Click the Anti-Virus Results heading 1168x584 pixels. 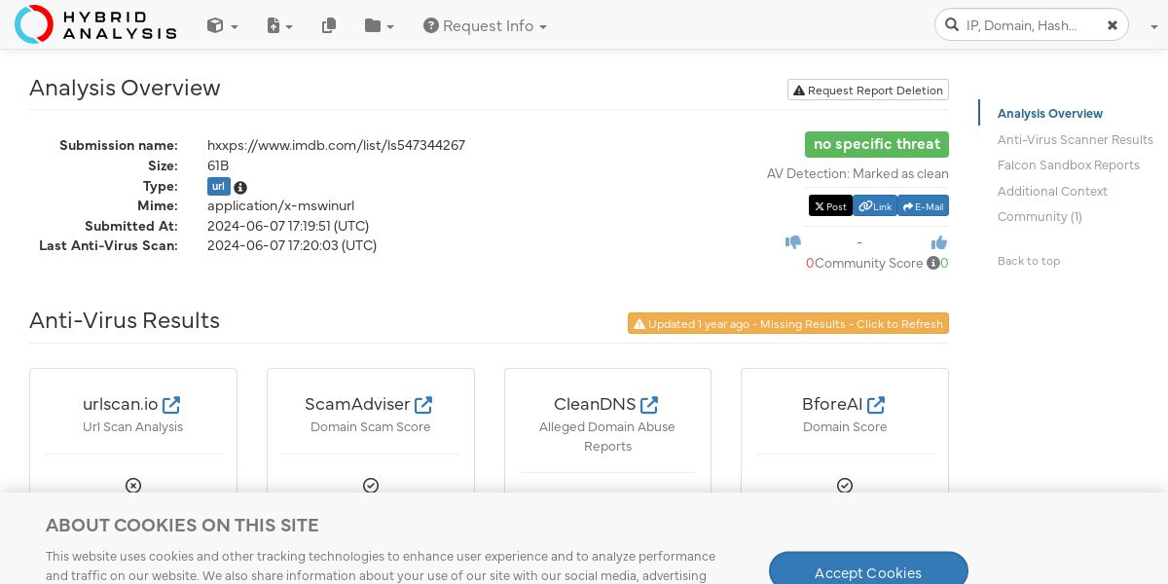(x=125, y=320)
